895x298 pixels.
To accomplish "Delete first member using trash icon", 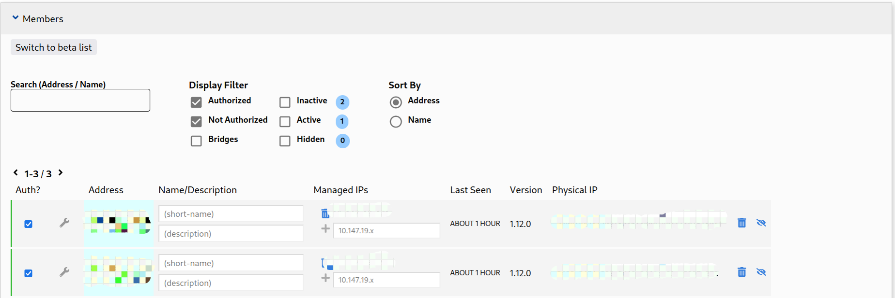I will coord(741,223).
